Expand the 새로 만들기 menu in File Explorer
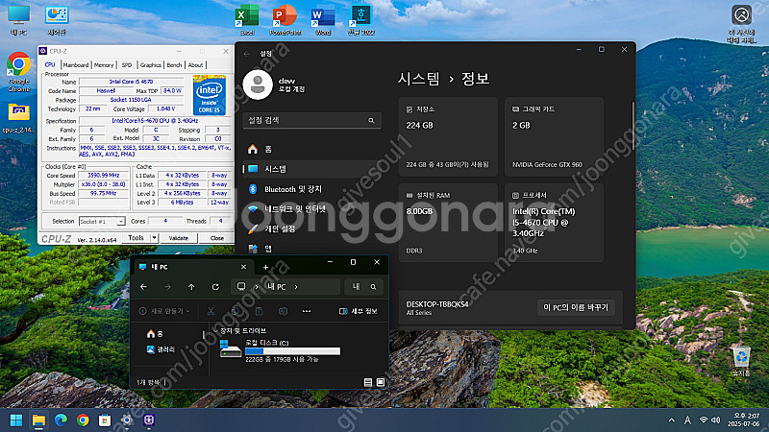 (x=163, y=311)
